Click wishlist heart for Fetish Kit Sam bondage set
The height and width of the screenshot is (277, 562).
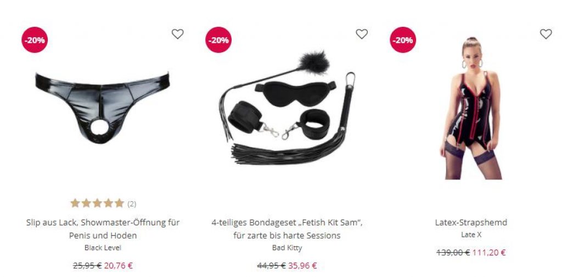362,34
